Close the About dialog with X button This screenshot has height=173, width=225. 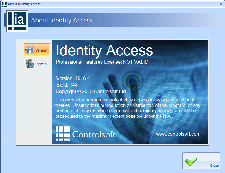(221, 4)
